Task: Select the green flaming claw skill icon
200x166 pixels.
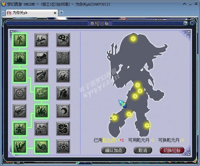Action: tap(20, 146)
